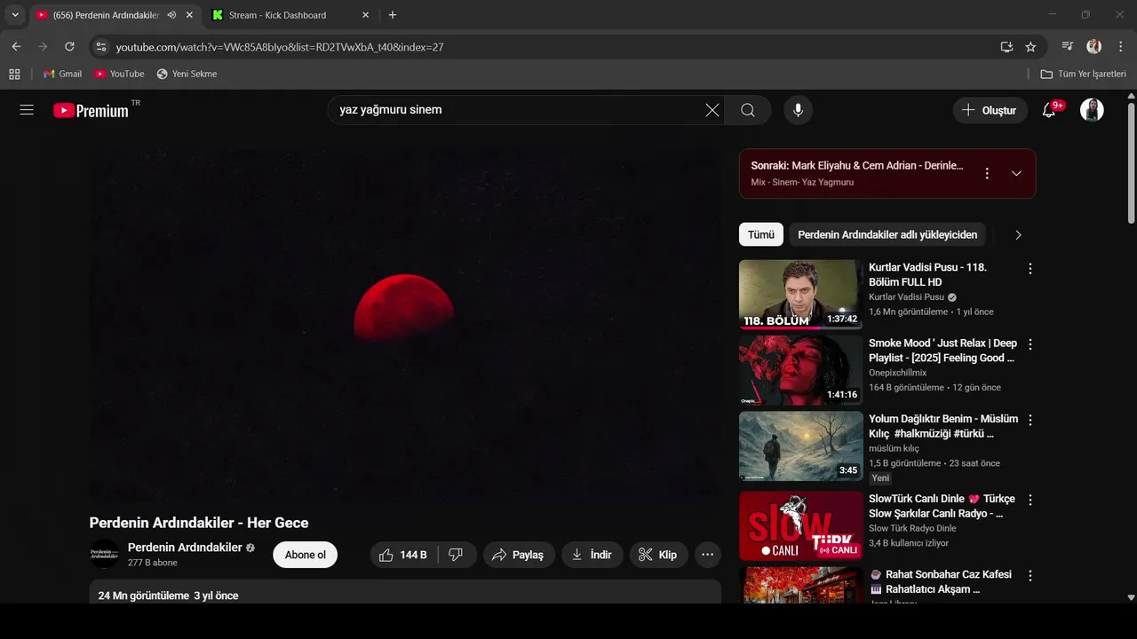Click the Paylaş share button

[519, 555]
